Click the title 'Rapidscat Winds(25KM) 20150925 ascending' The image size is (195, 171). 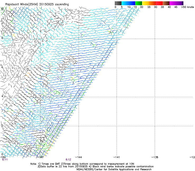[37, 4]
